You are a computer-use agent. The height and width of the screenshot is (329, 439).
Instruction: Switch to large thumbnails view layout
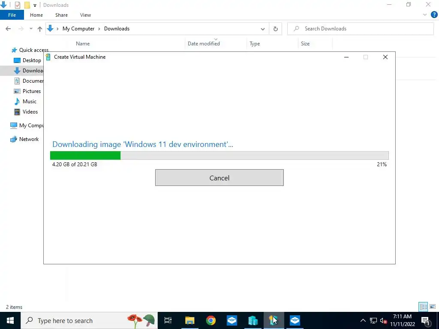(x=433, y=307)
